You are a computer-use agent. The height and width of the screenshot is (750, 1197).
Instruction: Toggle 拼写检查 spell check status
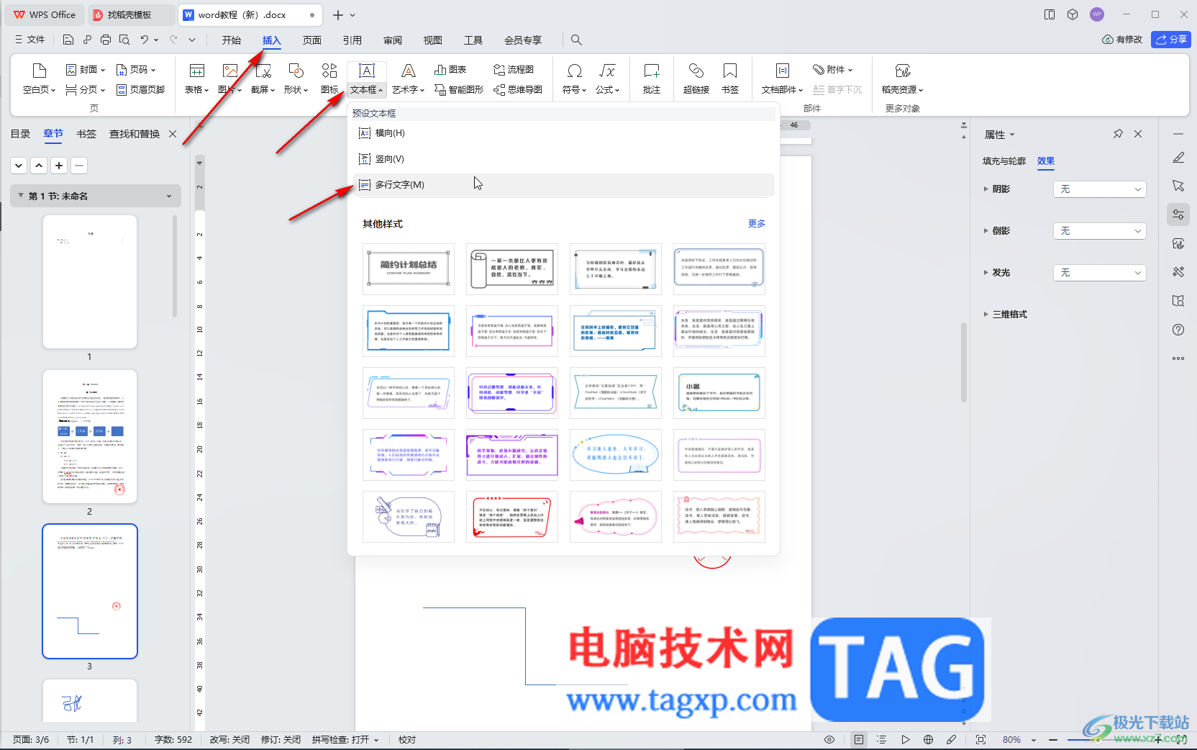[345, 740]
